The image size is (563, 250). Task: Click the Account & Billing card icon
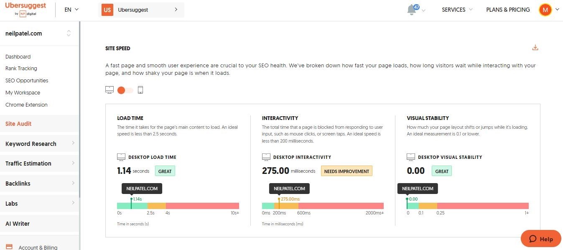(9, 247)
